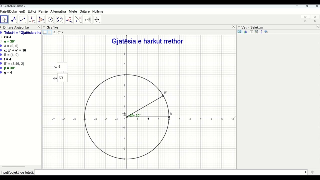
Task: Select the Polygon tool
Action: click(x=41, y=19)
